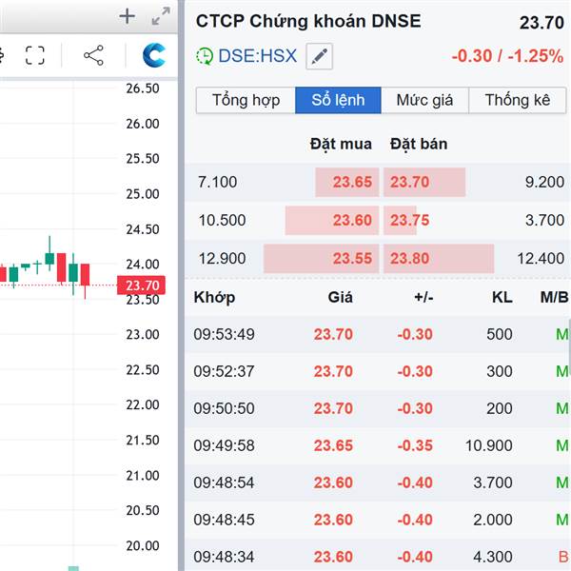Viewport: 571px width, 571px height.
Task: Select the bid price 23.65
Action: (x=352, y=182)
